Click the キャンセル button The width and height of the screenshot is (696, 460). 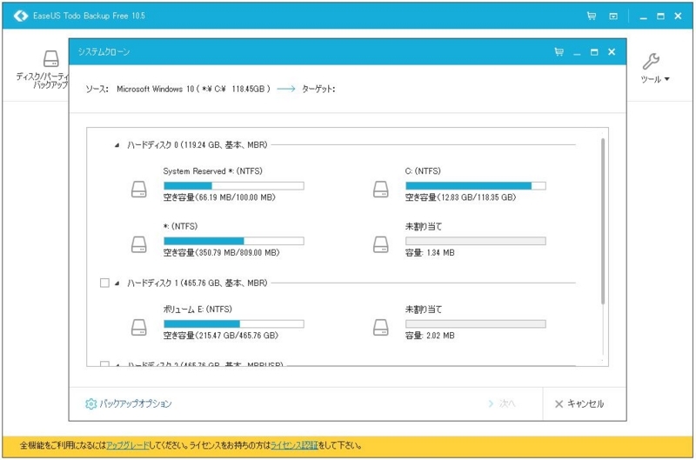[x=579, y=403]
